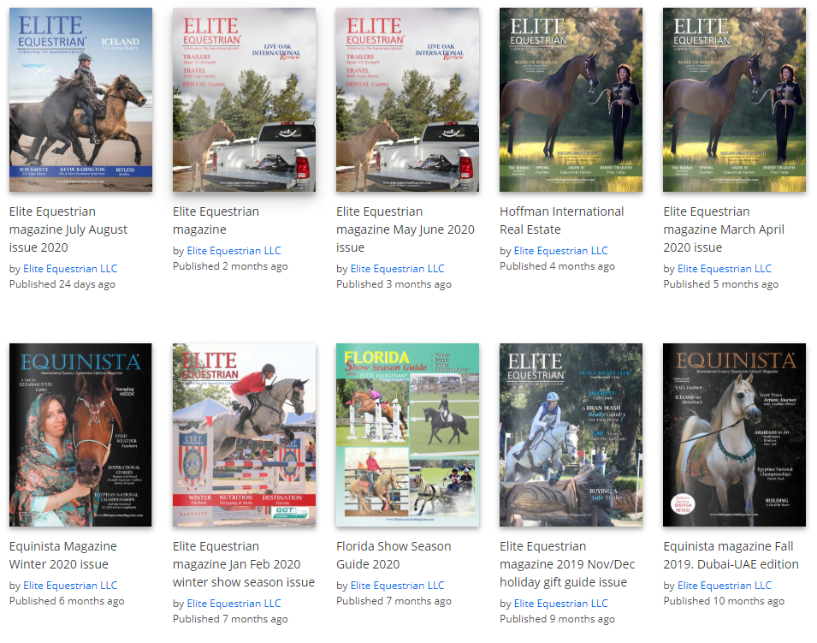Click the 'Published 2 months ago' text
The height and width of the screenshot is (643, 817).
(x=230, y=266)
